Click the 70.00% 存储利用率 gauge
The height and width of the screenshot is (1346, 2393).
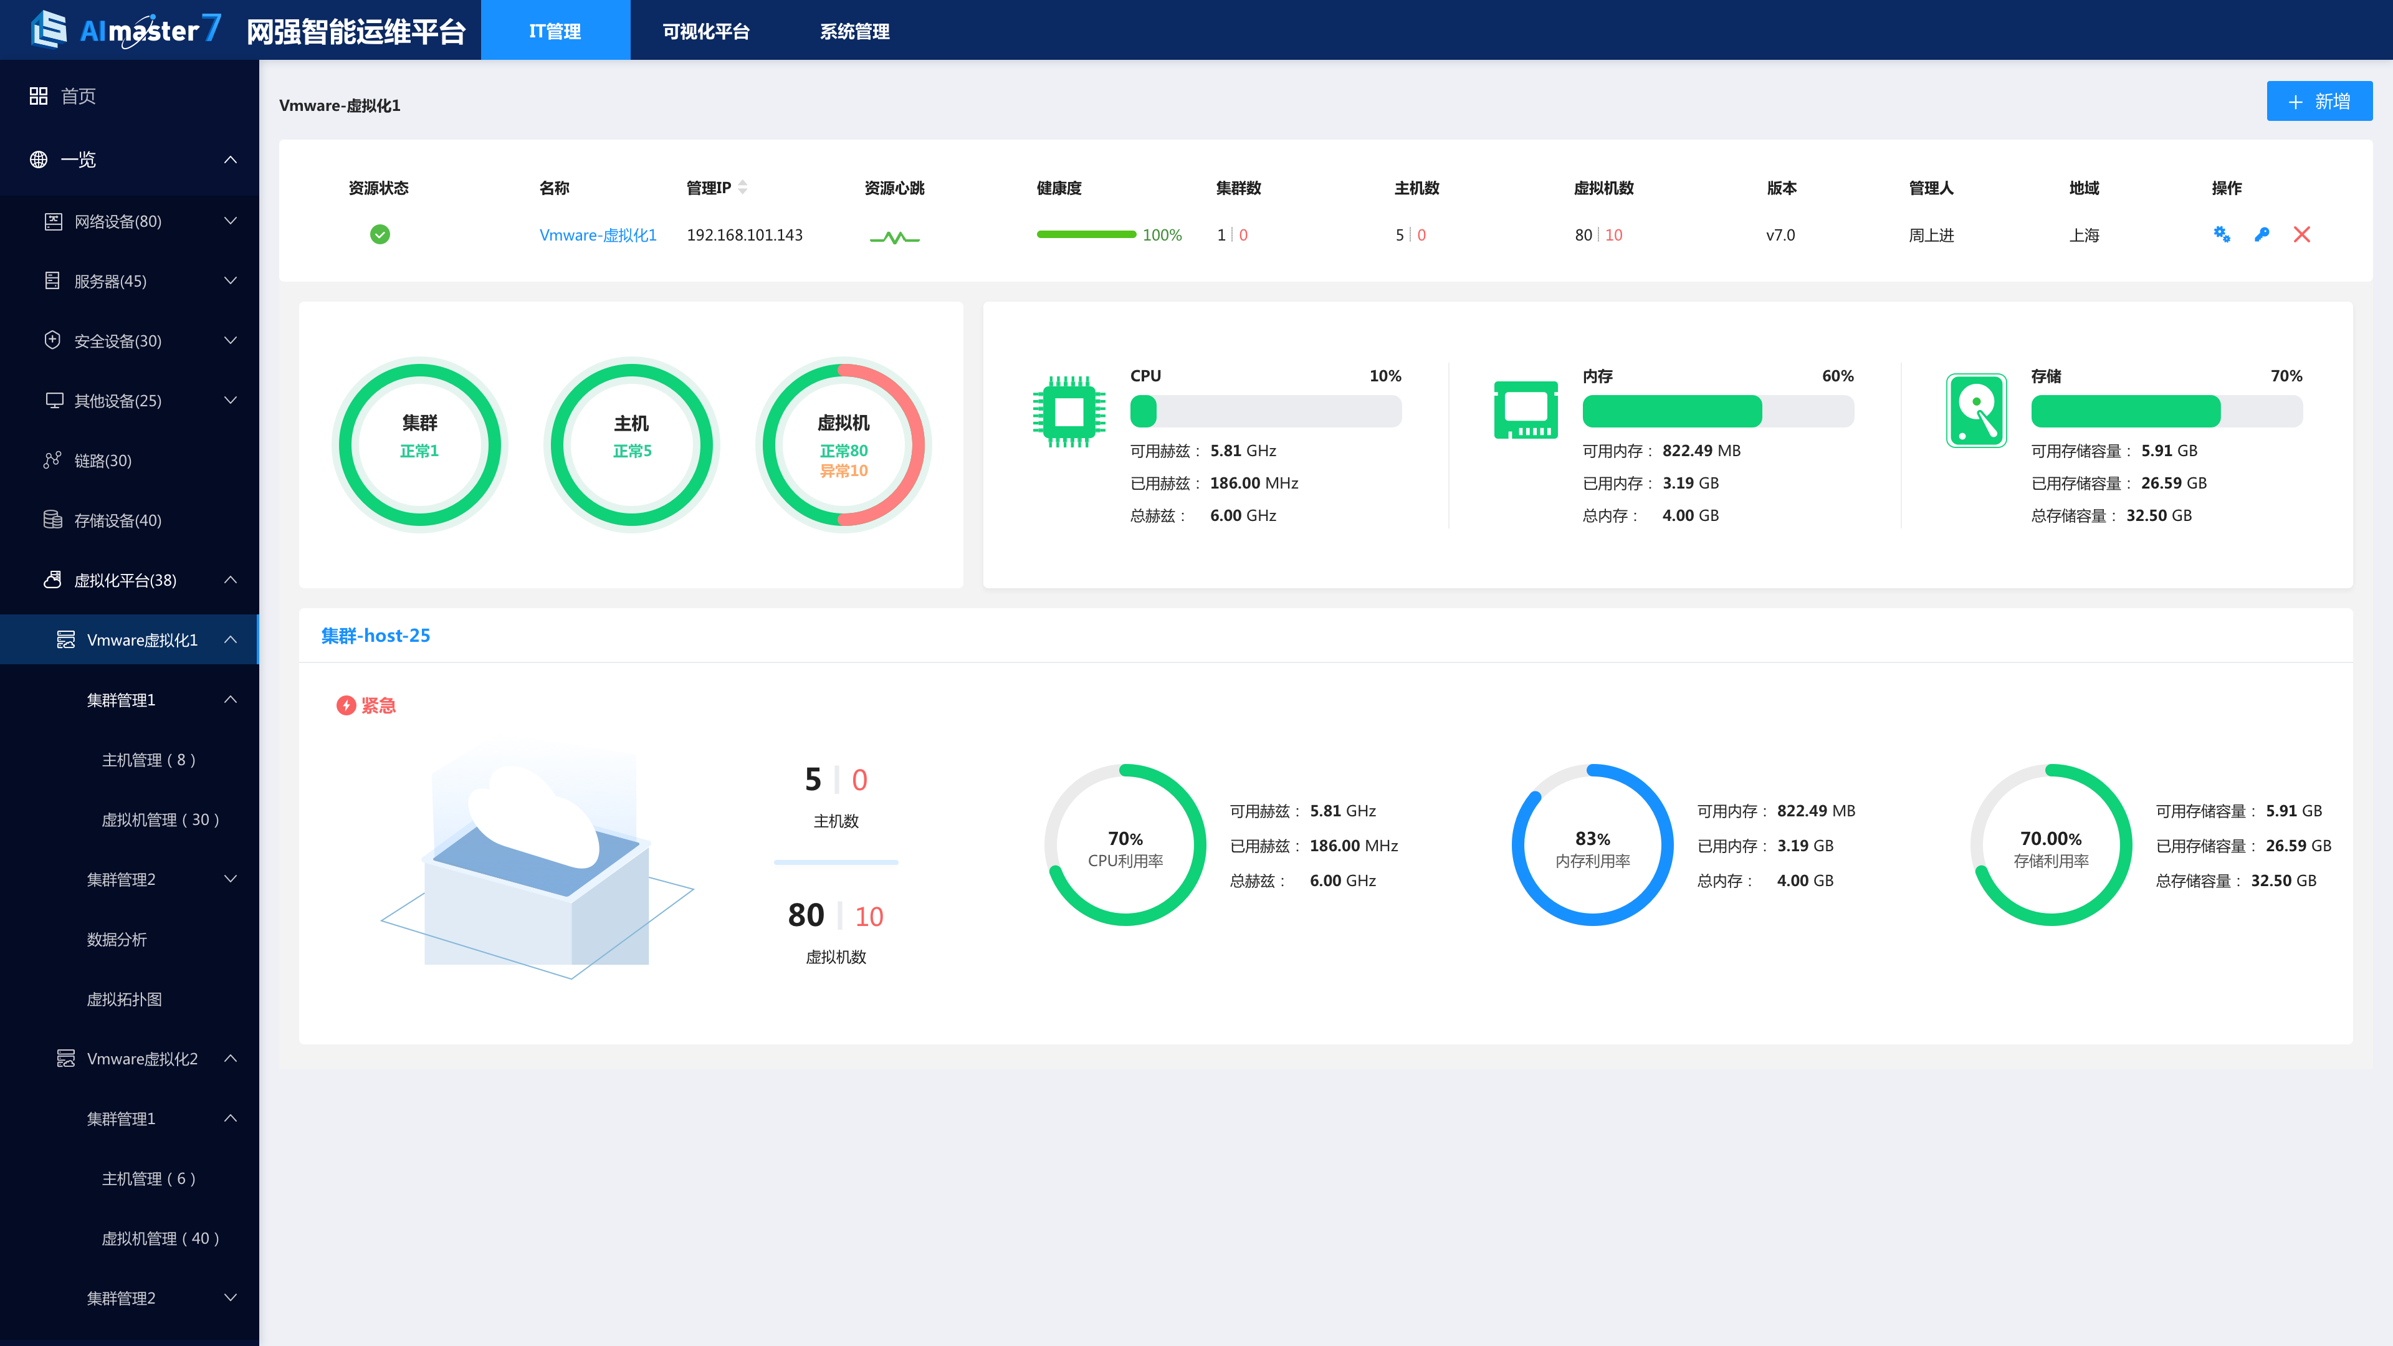point(2051,844)
